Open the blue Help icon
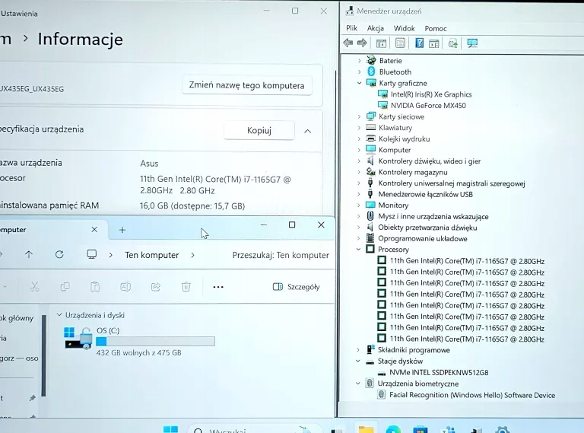Image resolution: width=584 pixels, height=433 pixels. coord(420,43)
